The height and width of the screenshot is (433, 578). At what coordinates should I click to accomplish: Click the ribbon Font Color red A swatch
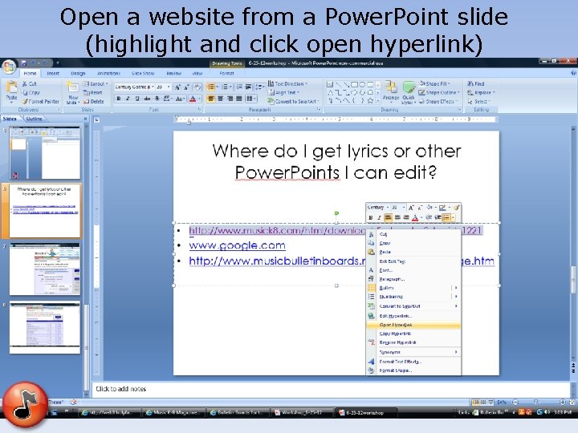[x=192, y=99]
